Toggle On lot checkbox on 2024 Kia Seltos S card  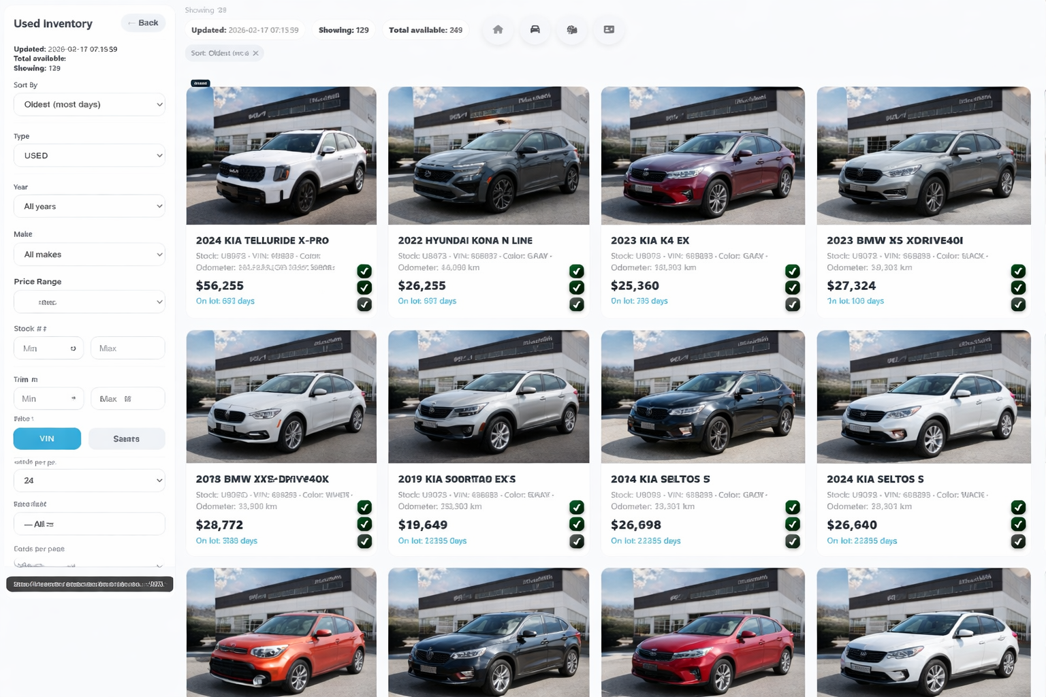(1018, 541)
